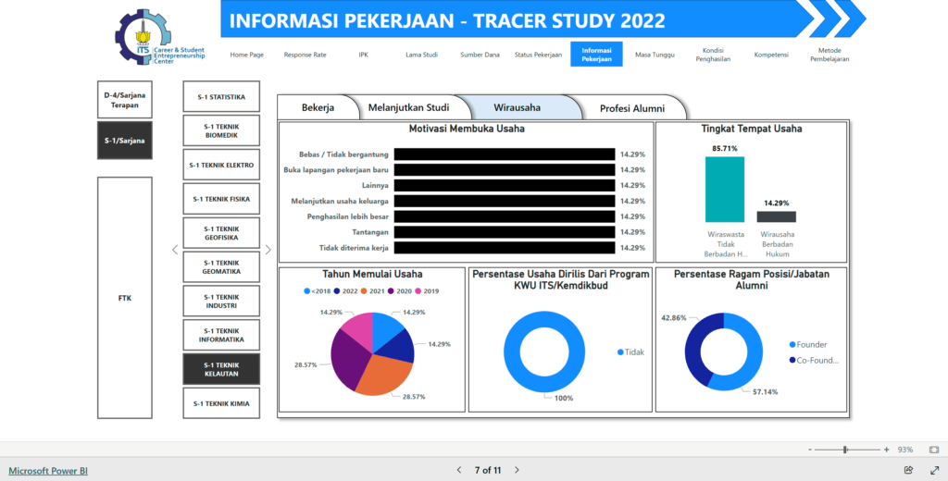Toggle the S-1/Sarjana level filter
Screen dimensions: 948x481
[x=124, y=141]
